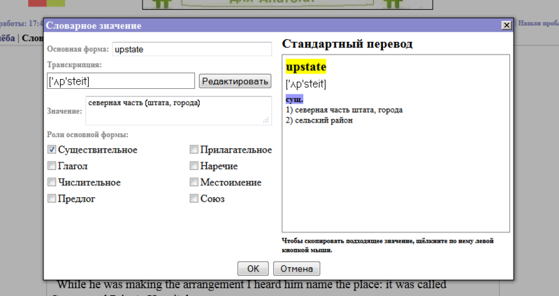The width and height of the screenshot is (559, 296).
Task: Select the Числительное checkbox
Action: pyautogui.click(x=52, y=182)
